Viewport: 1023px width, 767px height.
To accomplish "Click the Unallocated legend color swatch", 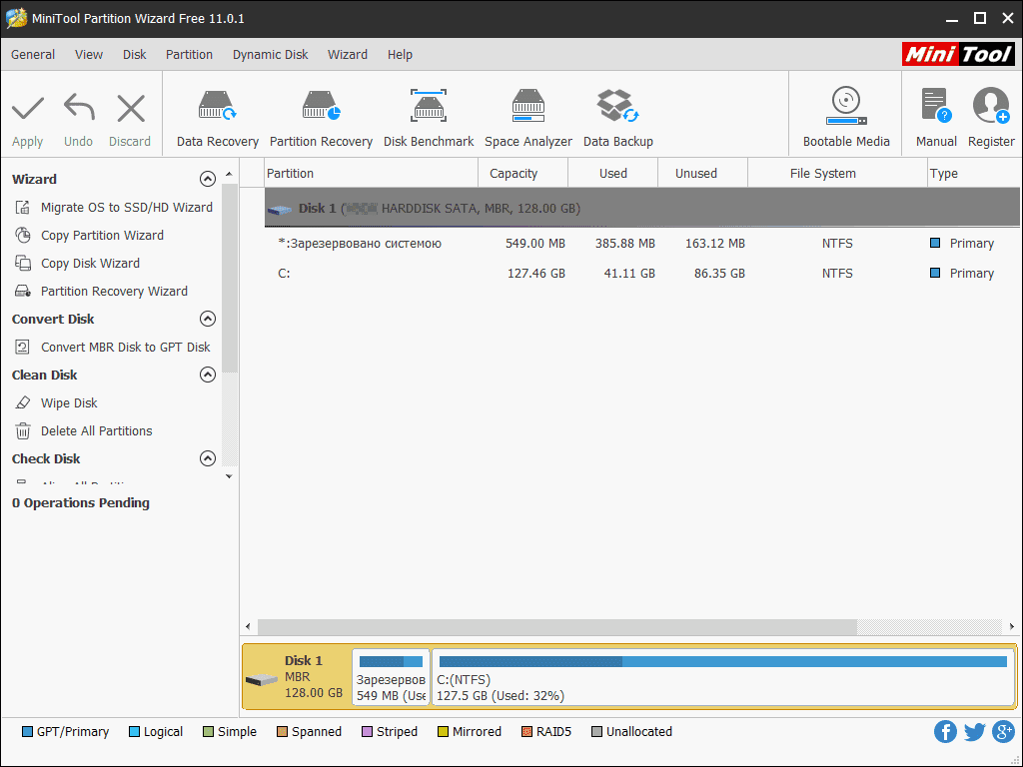I will coord(596,732).
